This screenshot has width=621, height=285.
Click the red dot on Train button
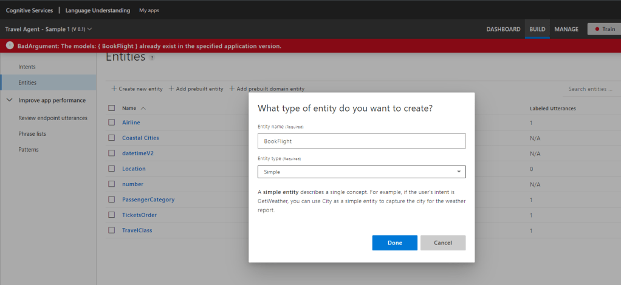click(x=597, y=29)
